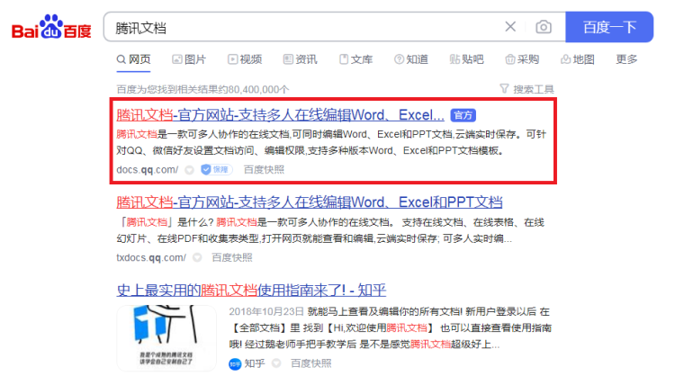The height and width of the screenshot is (376, 675).
Task: Click the 百度一下 search button
Action: click(609, 27)
